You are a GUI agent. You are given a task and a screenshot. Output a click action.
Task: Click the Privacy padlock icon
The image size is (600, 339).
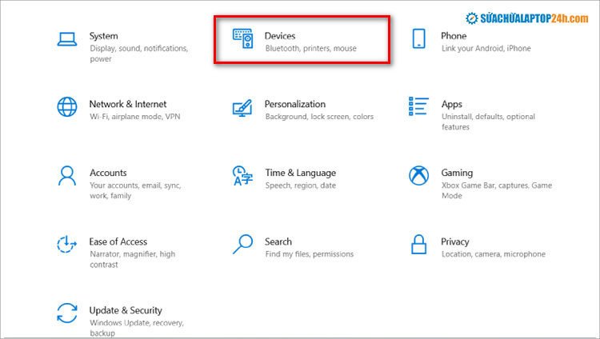point(418,245)
